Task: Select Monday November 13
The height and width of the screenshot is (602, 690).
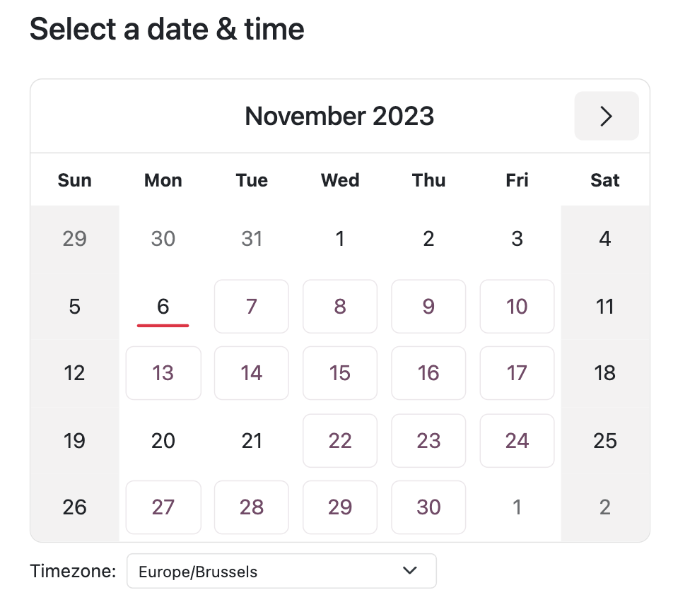Action: [x=163, y=373]
